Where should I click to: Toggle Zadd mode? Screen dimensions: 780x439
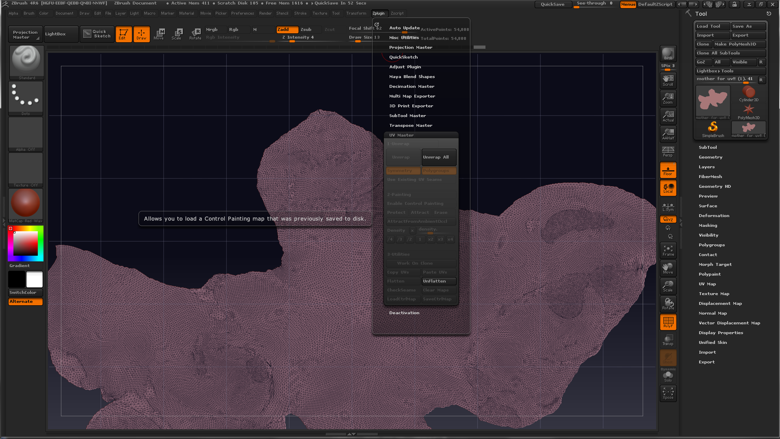click(x=287, y=30)
